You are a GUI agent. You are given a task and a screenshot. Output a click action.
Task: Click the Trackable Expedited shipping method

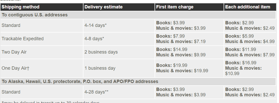pos(23,39)
